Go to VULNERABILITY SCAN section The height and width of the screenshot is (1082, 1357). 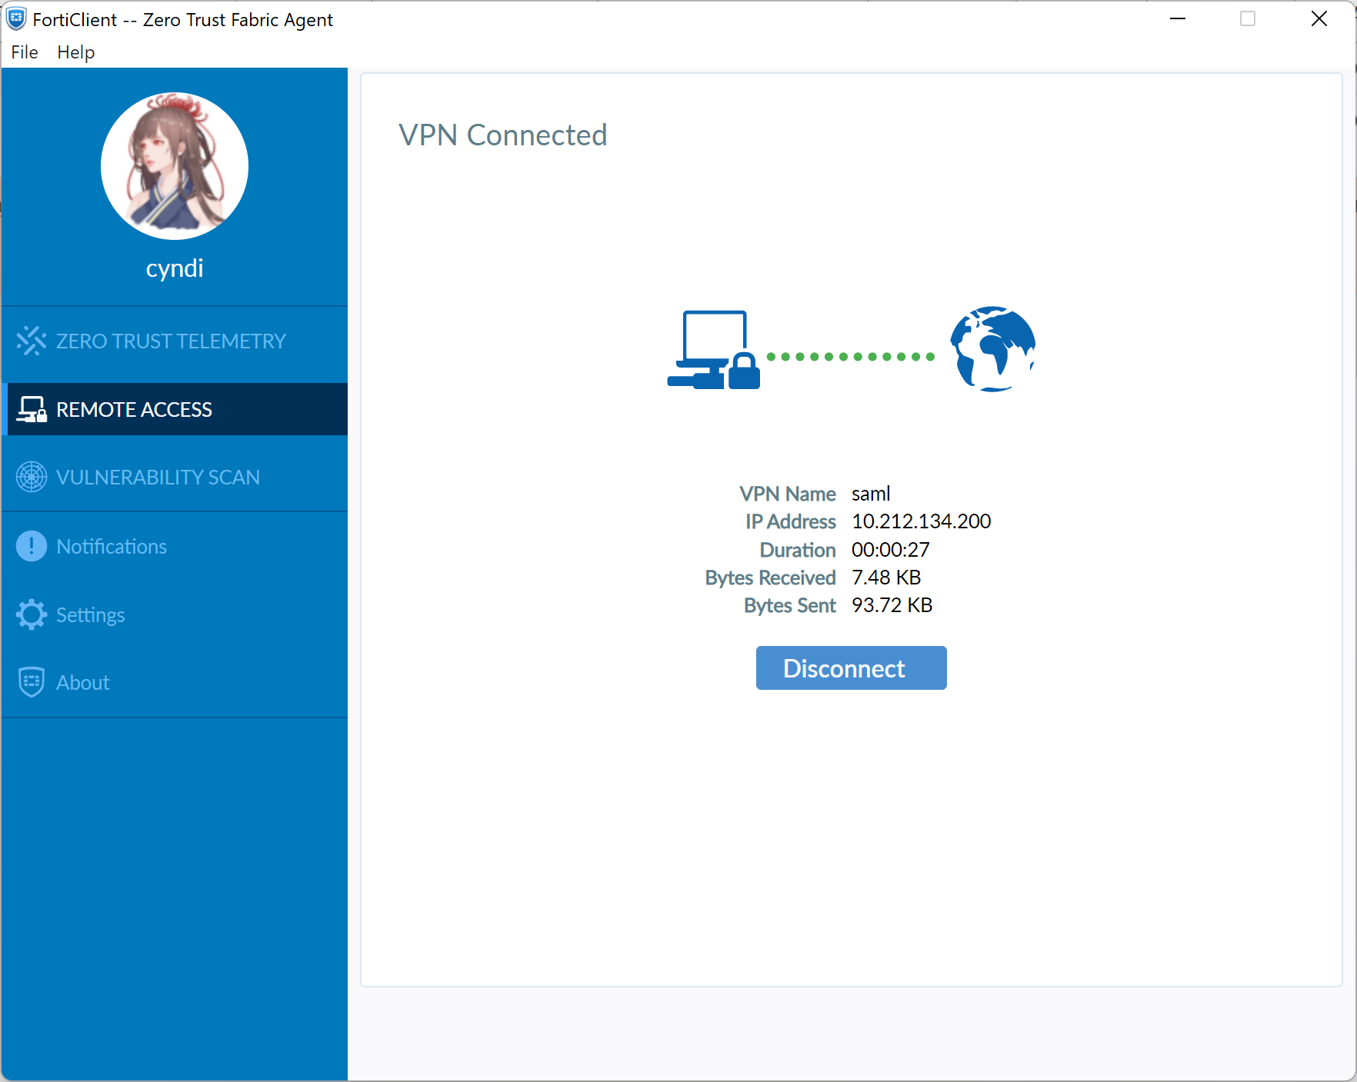pyautogui.click(x=158, y=477)
